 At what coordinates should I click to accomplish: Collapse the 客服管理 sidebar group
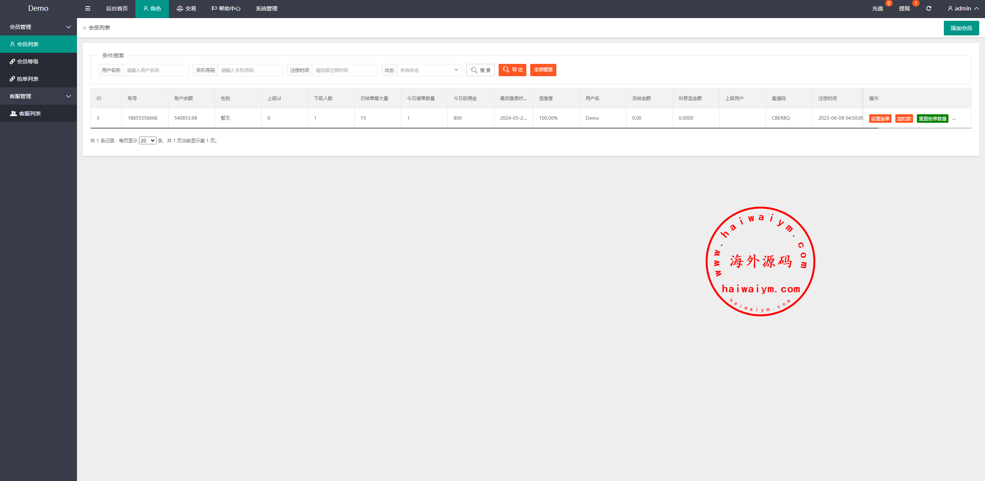click(x=38, y=96)
